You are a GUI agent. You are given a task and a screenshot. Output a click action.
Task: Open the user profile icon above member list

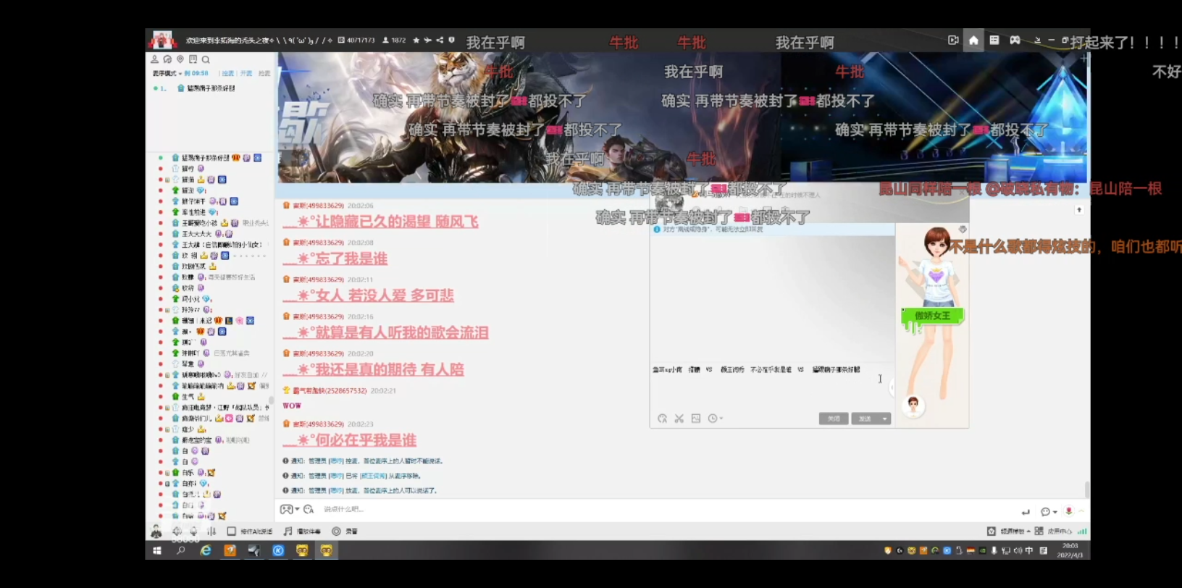tap(154, 59)
